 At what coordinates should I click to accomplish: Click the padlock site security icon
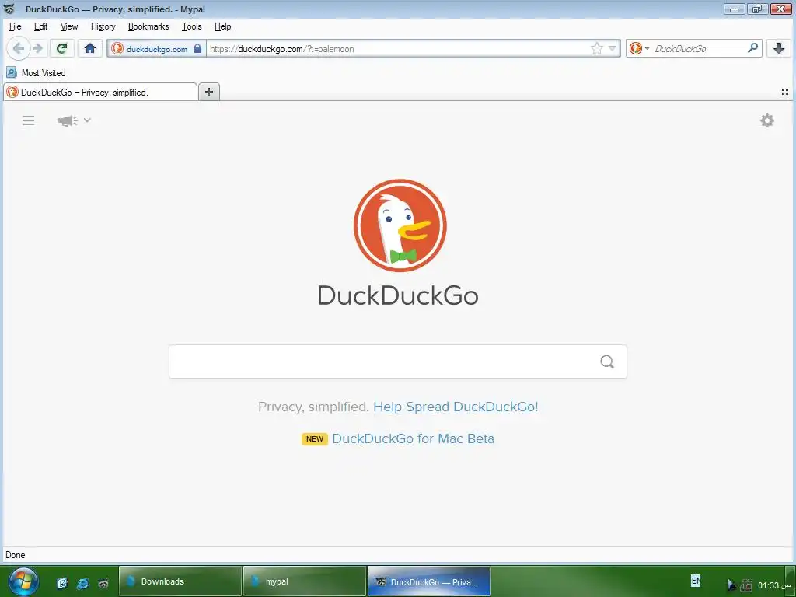197,49
